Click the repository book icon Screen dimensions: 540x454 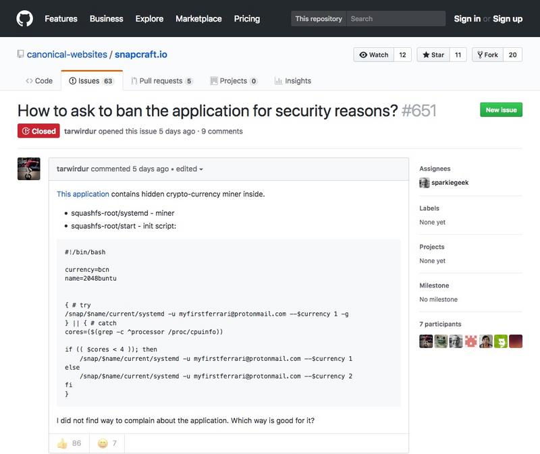point(21,54)
